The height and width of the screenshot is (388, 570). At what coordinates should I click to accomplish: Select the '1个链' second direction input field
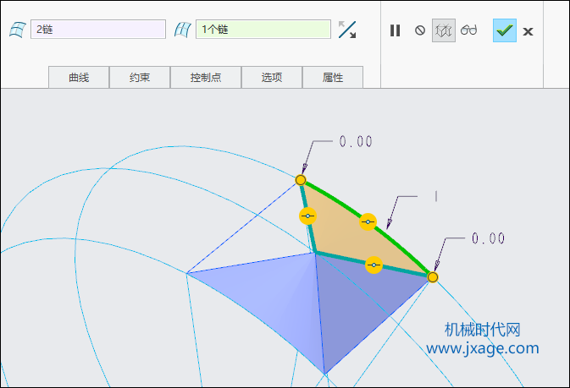(x=263, y=30)
